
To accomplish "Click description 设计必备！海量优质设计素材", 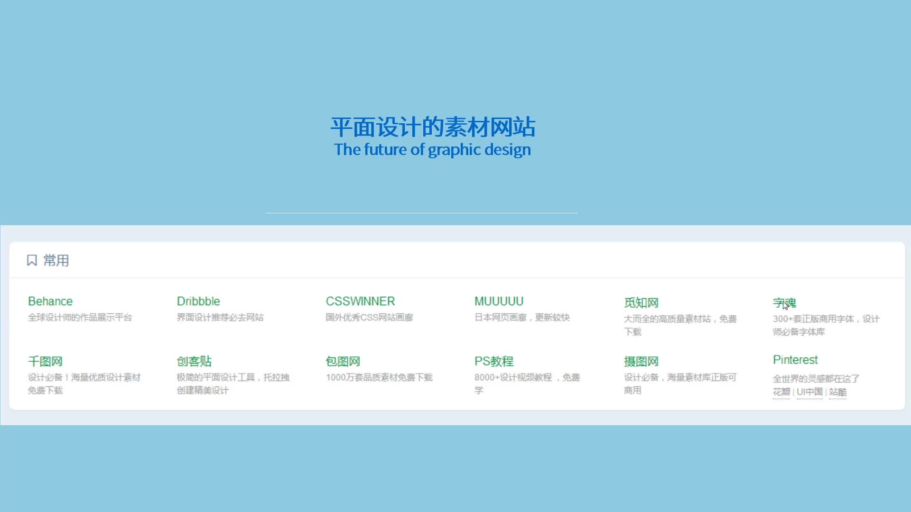I will pos(84,377).
